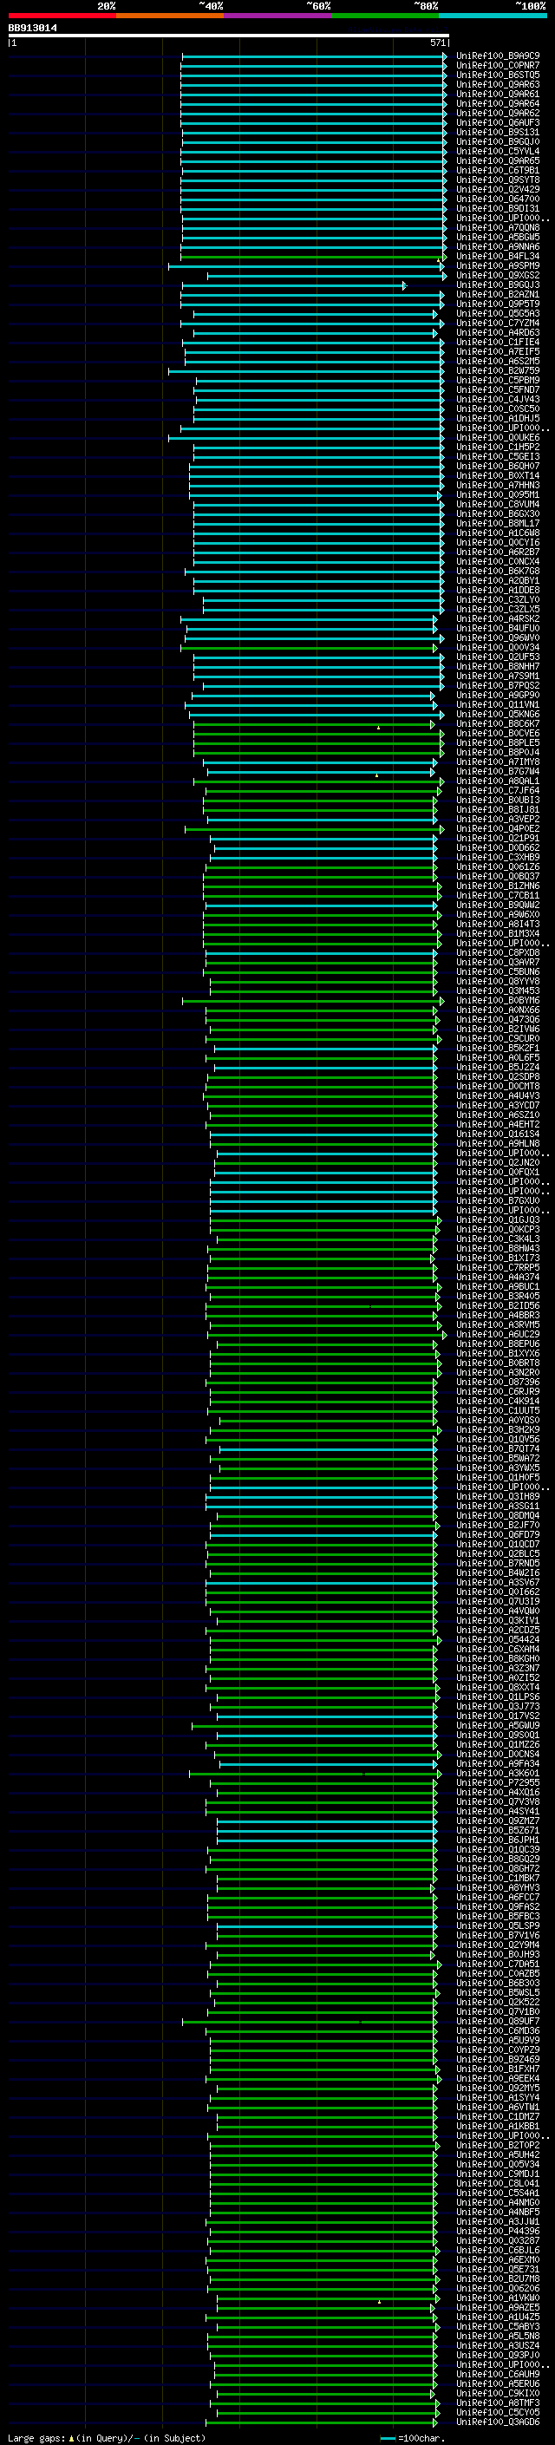555x2445 pixels.
Task: Select hit label UniRef100_Q0UKE6
Action: tap(497, 437)
